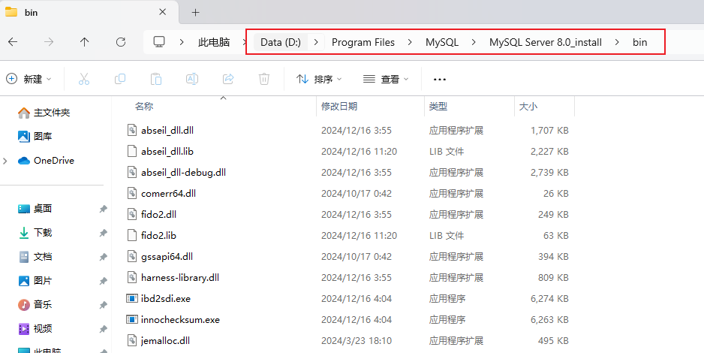
Task: Expand chevron after MySQL breadcrumb
Action: pyautogui.click(x=474, y=42)
